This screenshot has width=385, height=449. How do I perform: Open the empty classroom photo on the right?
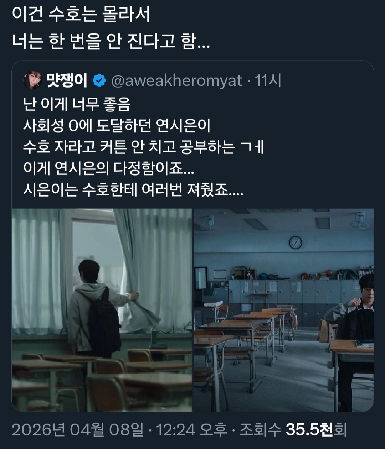(x=283, y=310)
